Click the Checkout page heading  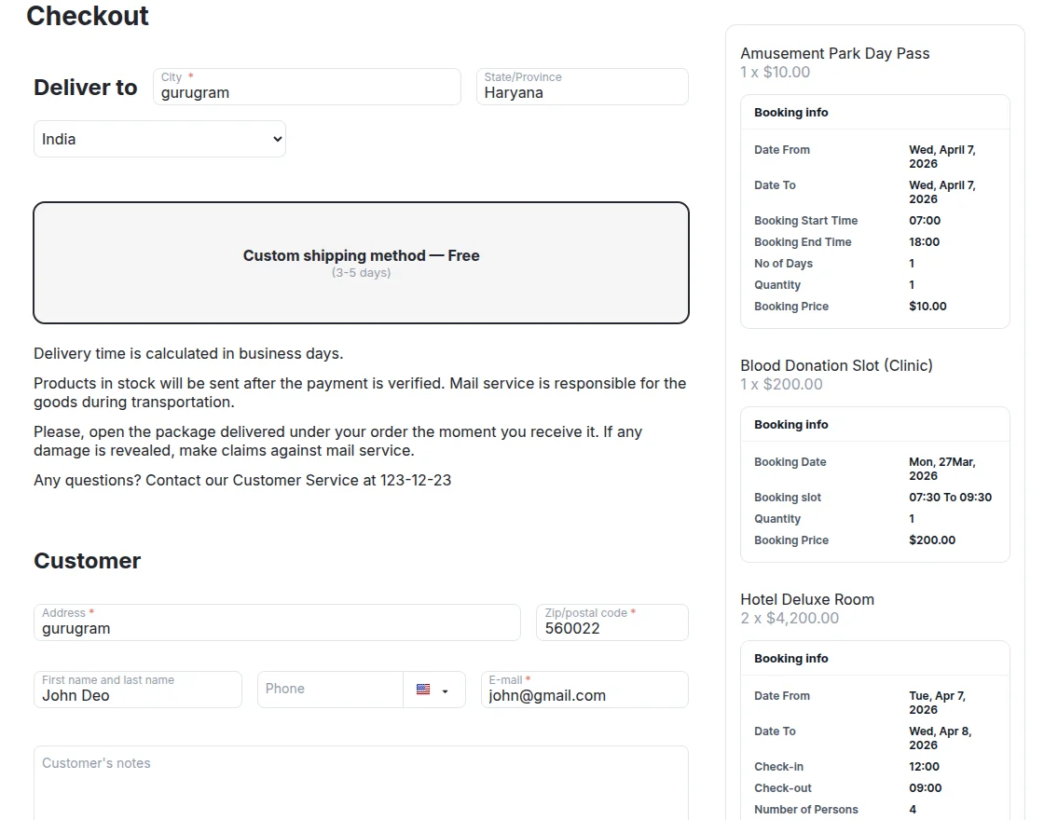(x=87, y=16)
